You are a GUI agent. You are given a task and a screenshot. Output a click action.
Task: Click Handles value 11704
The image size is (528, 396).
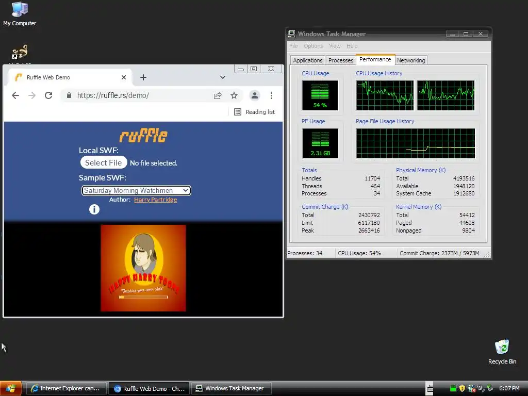coord(372,178)
